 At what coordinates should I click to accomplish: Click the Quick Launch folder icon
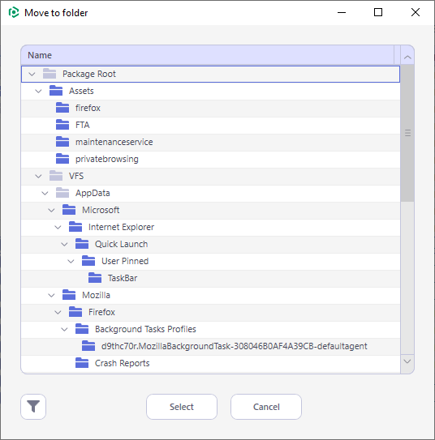[82, 244]
